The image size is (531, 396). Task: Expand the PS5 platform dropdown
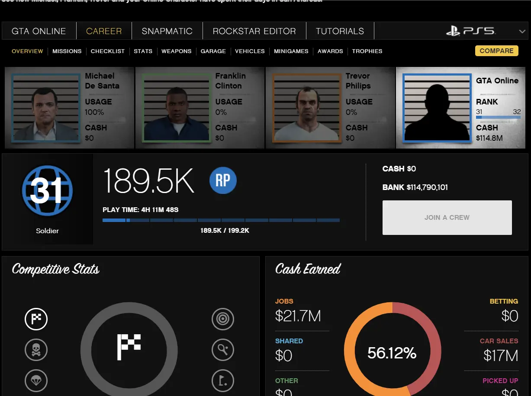click(x=521, y=31)
